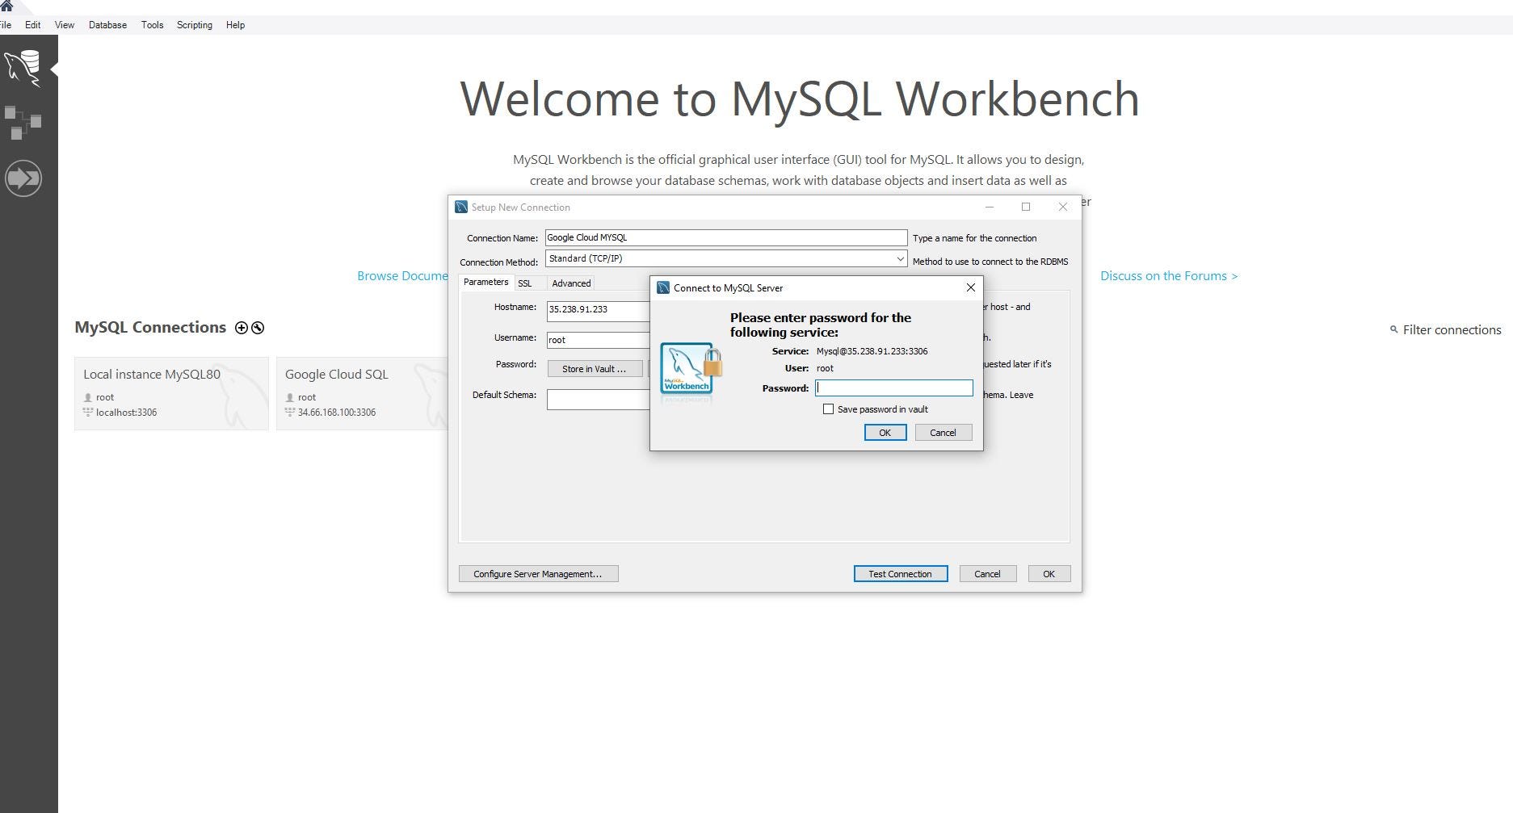Open Configure Server Management
This screenshot has width=1513, height=813.
(x=538, y=574)
